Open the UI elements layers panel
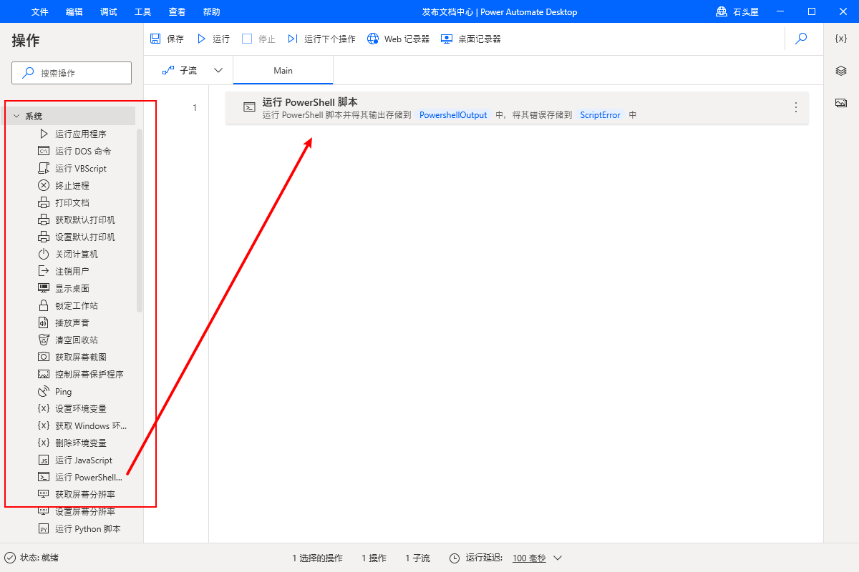 [841, 71]
